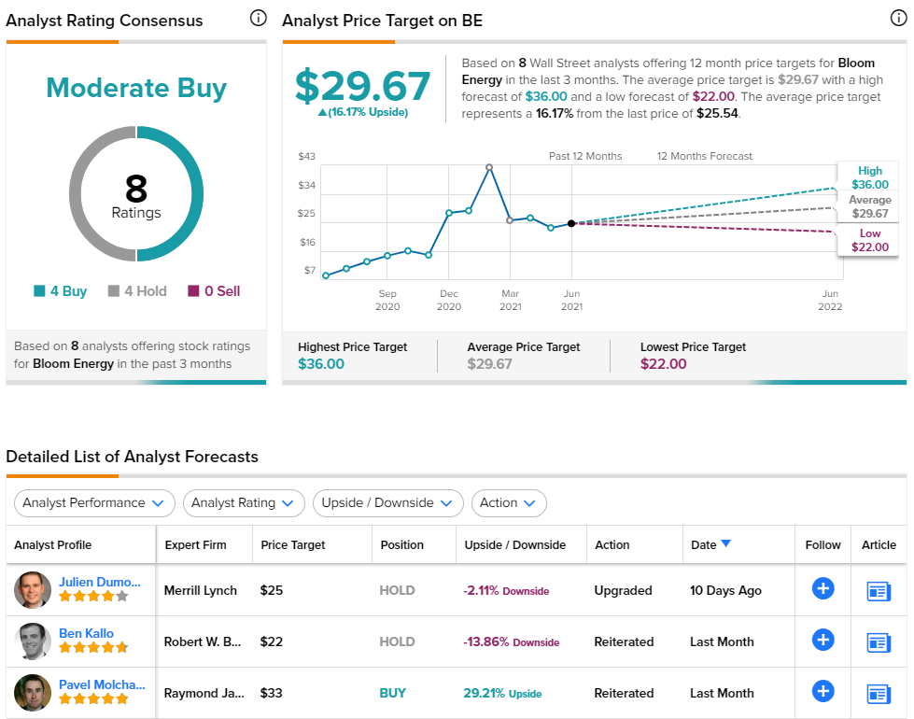Follow analyst Julien Dumoulin with plus icon

823,588
